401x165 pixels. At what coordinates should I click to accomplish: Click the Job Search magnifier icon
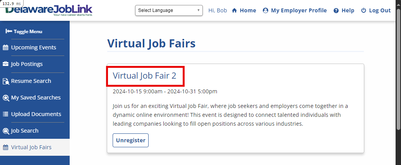click(x=6, y=131)
